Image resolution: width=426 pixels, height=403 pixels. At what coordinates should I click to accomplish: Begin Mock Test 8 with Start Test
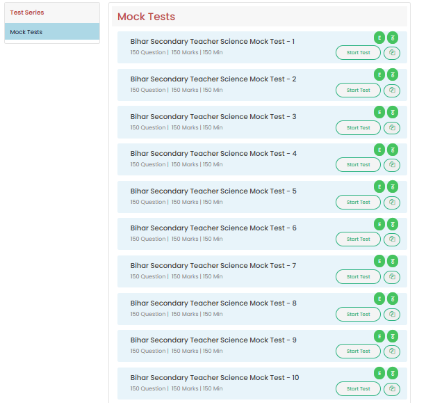coord(358,315)
